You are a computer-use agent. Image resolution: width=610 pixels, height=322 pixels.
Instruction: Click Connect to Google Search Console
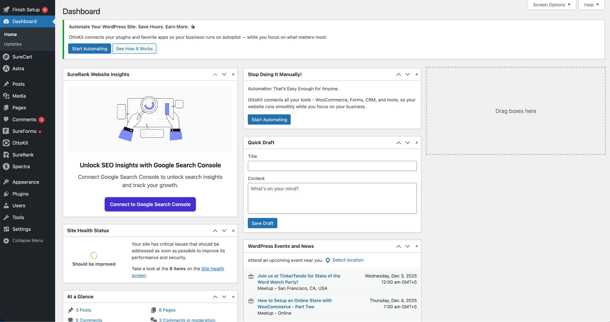[x=150, y=204]
